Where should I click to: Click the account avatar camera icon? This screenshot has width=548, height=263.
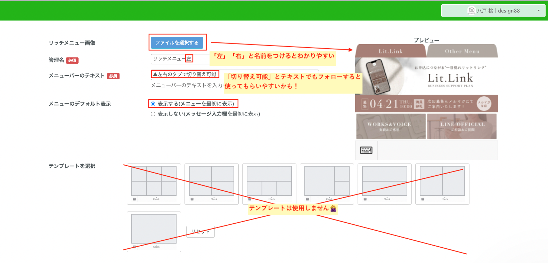[x=472, y=10]
